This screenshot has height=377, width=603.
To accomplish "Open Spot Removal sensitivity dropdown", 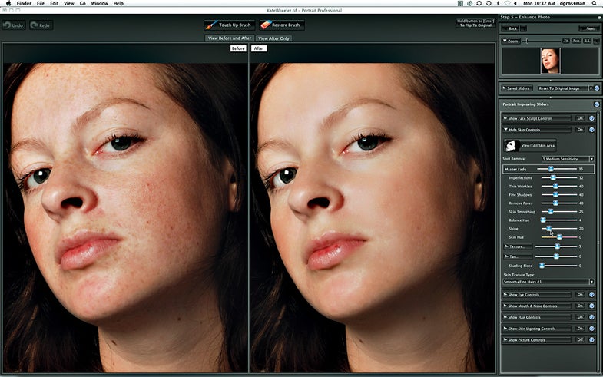I will [x=568, y=159].
